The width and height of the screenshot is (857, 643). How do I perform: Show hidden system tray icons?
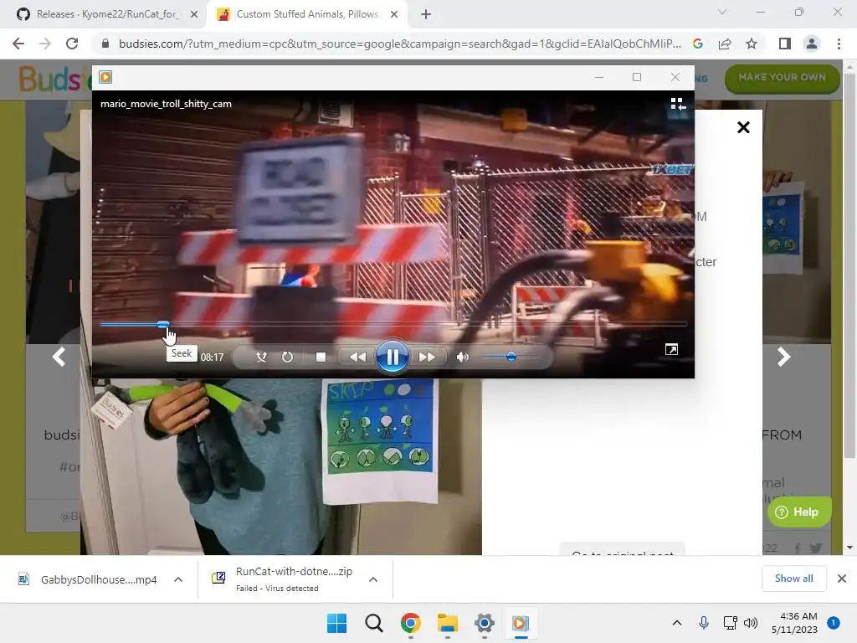point(676,623)
